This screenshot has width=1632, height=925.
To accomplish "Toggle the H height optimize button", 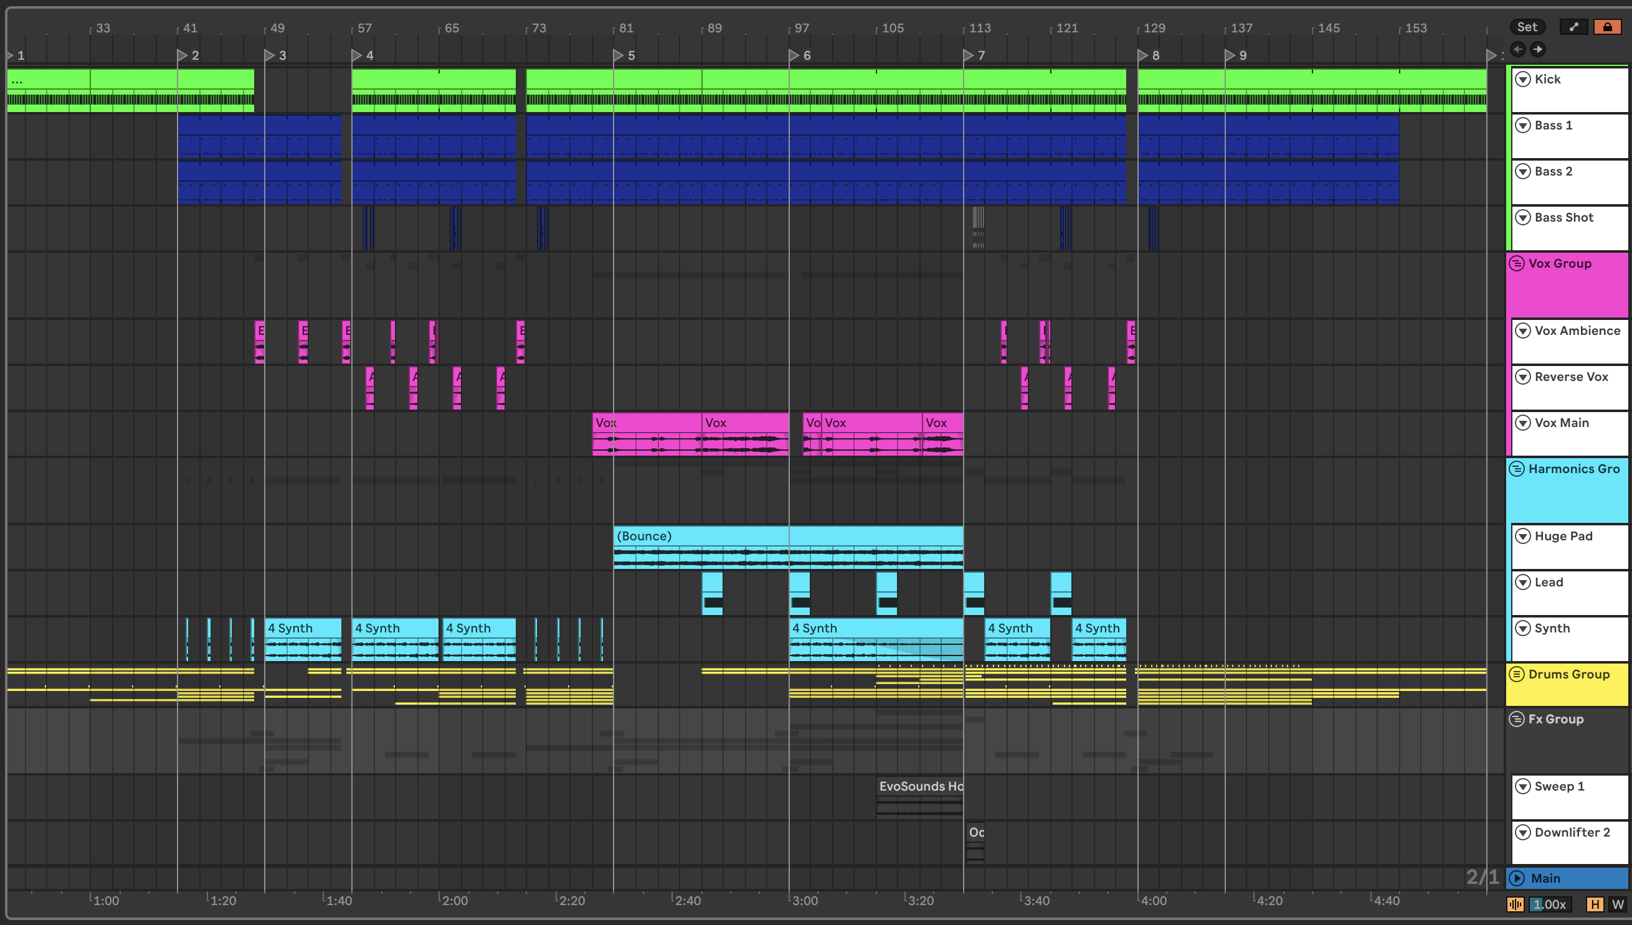I will point(1595,904).
